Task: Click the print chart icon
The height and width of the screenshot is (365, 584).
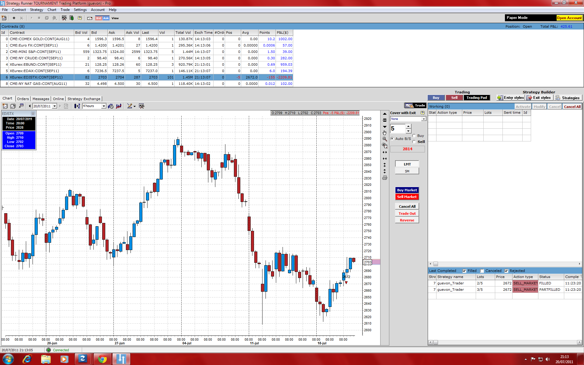Action: 384,178
